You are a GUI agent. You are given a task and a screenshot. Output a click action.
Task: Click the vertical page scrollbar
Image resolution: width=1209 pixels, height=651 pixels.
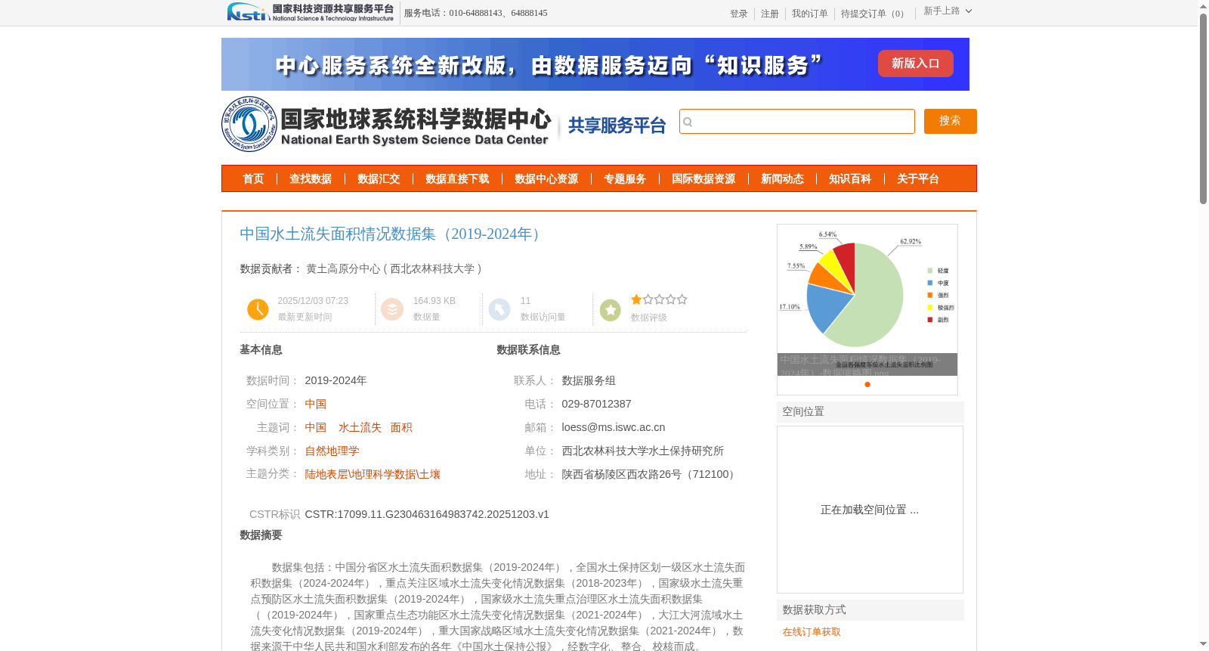click(1203, 110)
